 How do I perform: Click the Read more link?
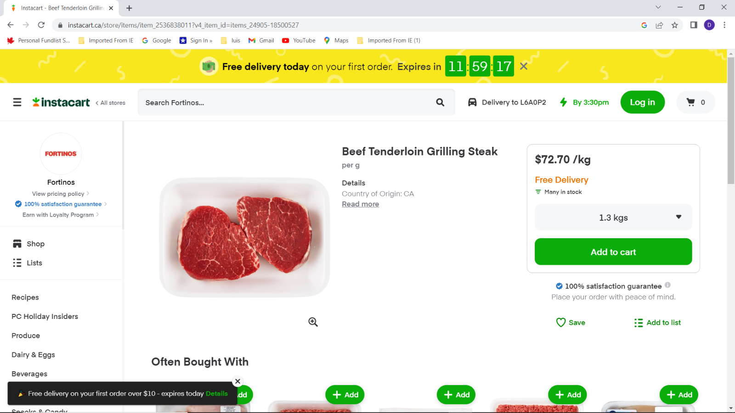[360, 204]
